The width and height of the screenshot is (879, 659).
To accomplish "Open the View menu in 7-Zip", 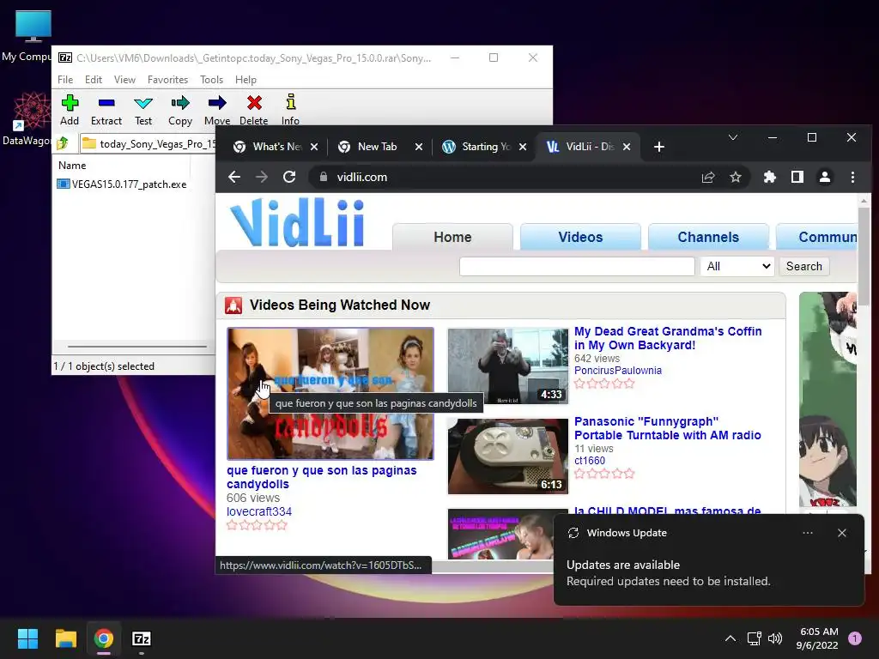I will click(124, 80).
